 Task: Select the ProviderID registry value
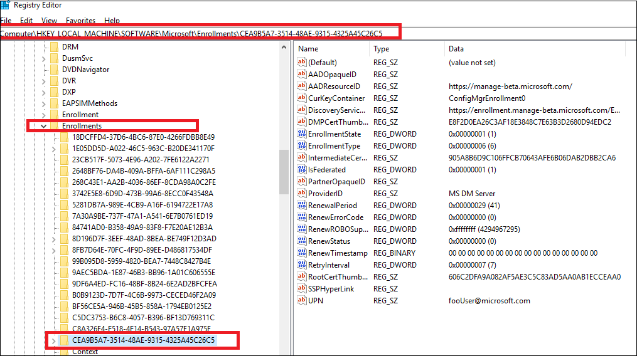[325, 194]
